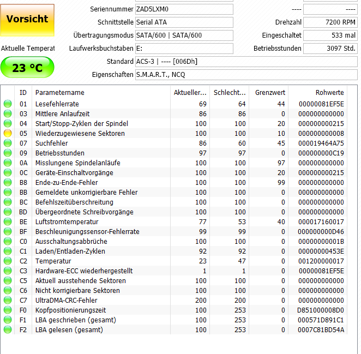This screenshot has height=354, width=361.
Task: Click green status icon for Geräte-Einschaltvorgänge
Action: coord(8,173)
